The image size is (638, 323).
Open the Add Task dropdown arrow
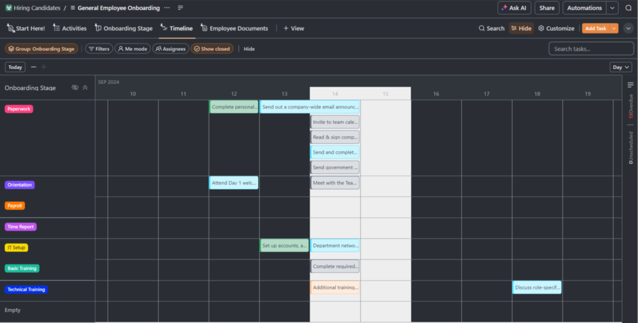614,29
